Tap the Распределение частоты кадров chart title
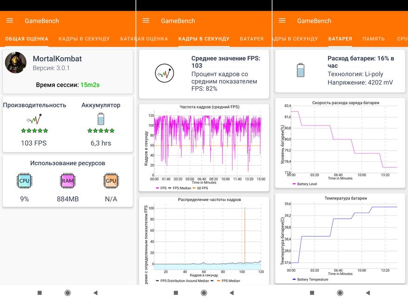408x301 pixels. [x=209, y=200]
